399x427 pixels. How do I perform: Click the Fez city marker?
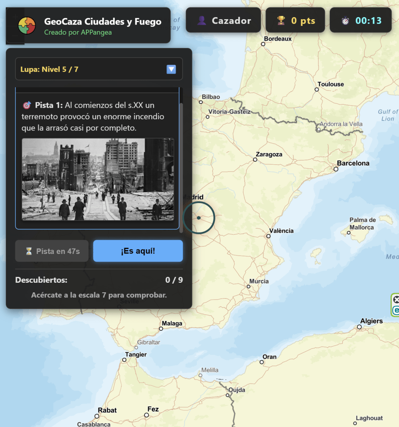click(x=146, y=415)
